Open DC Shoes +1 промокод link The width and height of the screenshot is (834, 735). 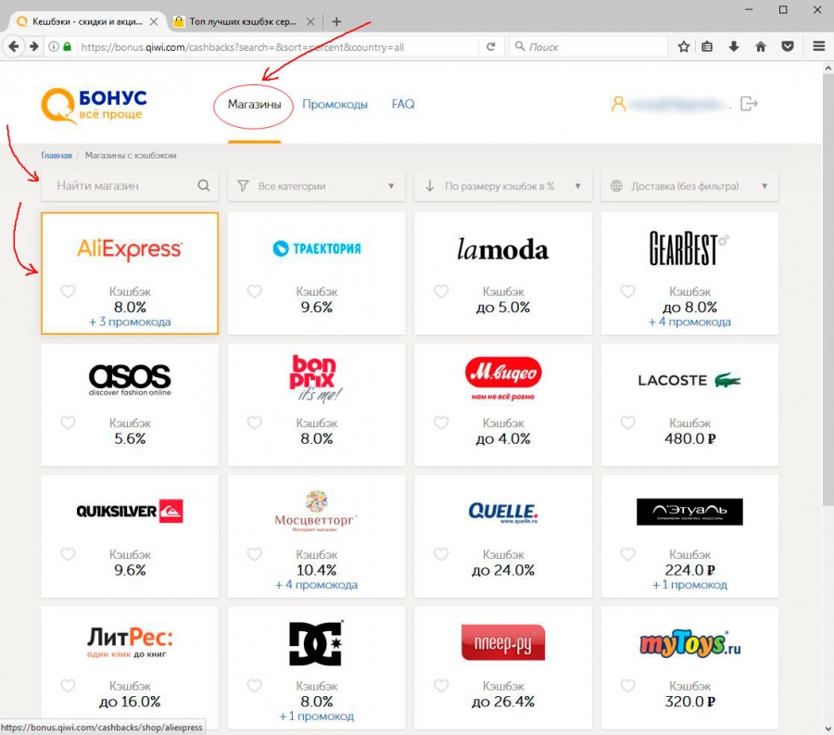click(x=317, y=716)
